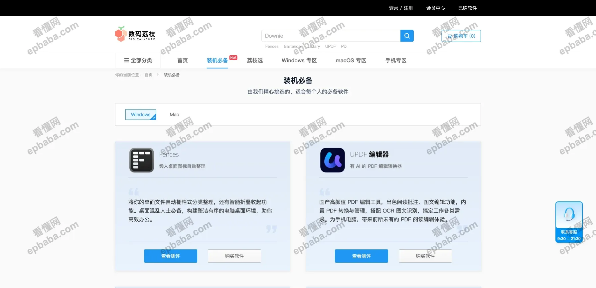Click 登录 / 注册 in top bar
Screen dimensions: 596x288
click(401, 8)
